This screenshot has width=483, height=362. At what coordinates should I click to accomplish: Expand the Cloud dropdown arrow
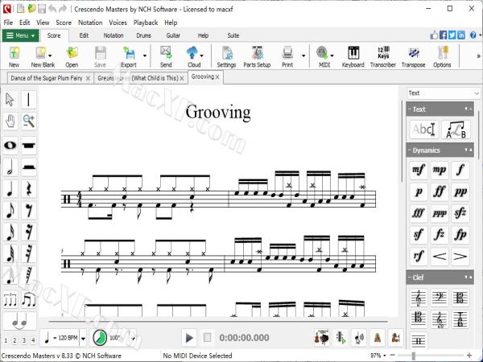click(x=202, y=56)
